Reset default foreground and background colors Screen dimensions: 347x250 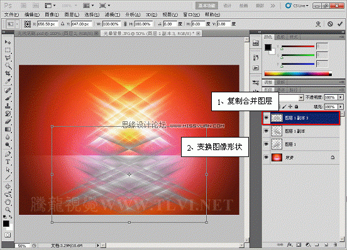tap(4, 217)
